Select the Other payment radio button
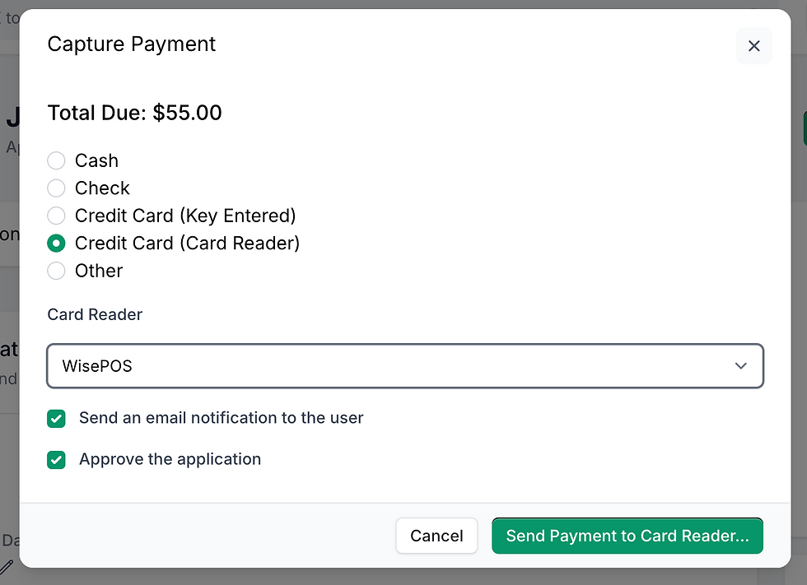 pos(56,271)
